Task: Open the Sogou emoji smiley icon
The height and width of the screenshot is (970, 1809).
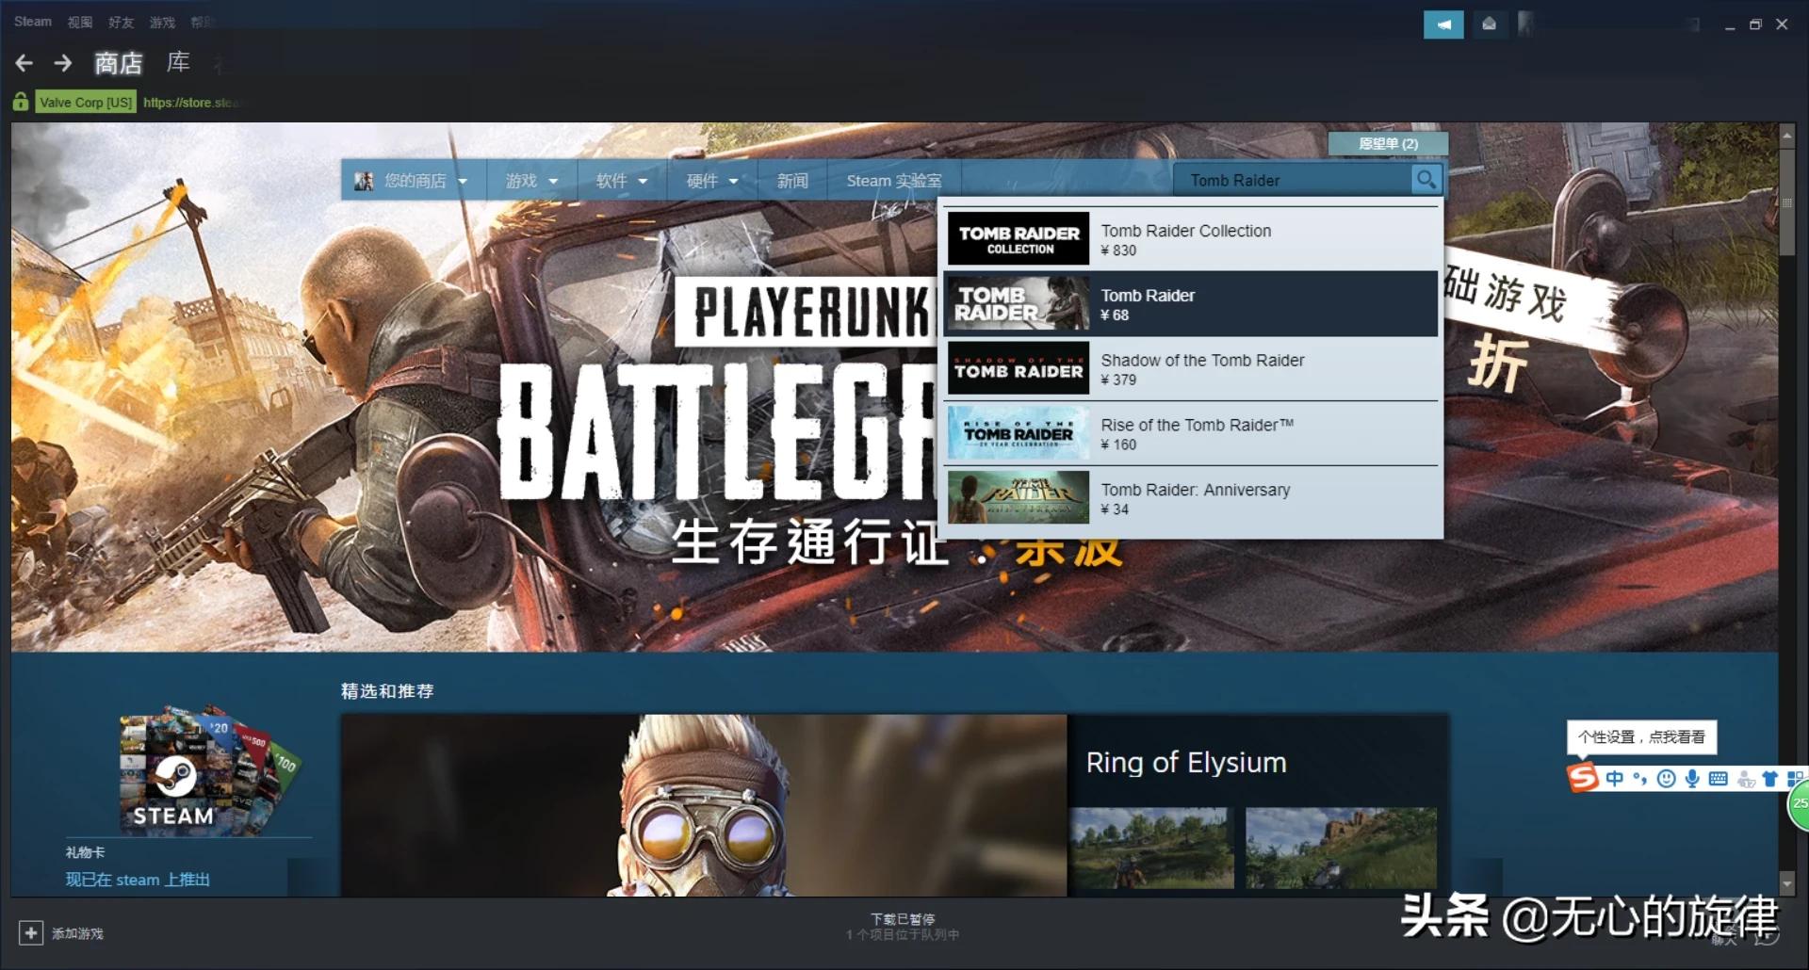Action: 1666,778
